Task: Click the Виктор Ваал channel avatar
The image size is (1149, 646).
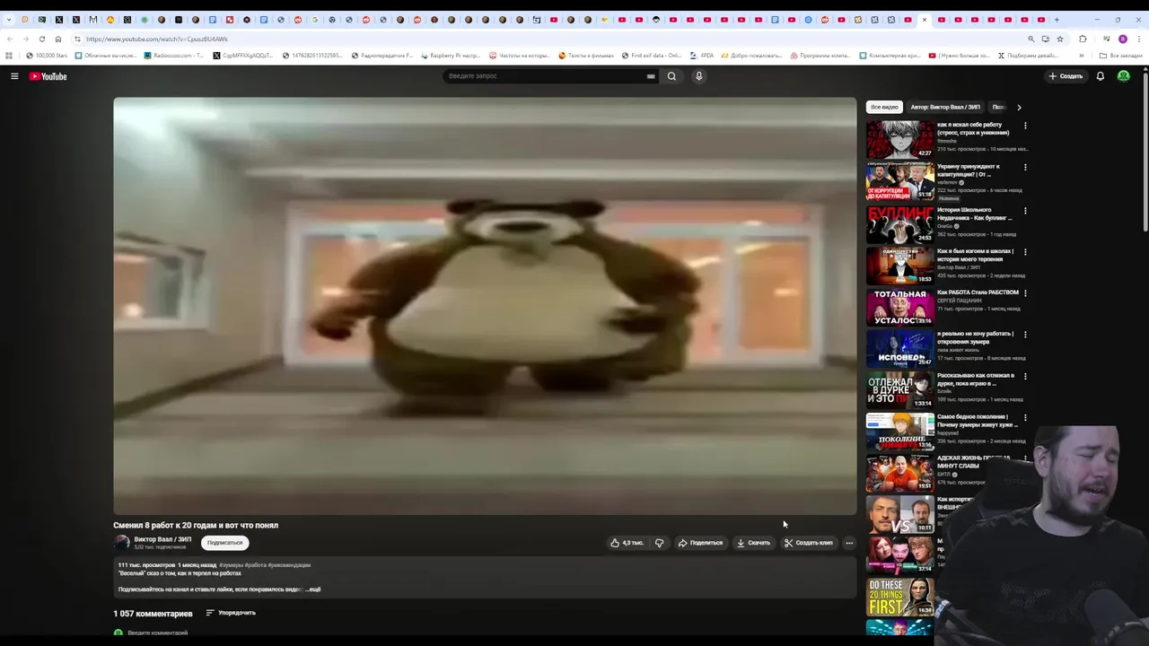Action: (122, 543)
